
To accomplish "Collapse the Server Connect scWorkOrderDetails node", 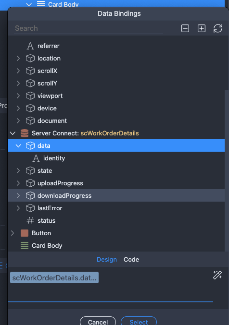I will [13, 133].
